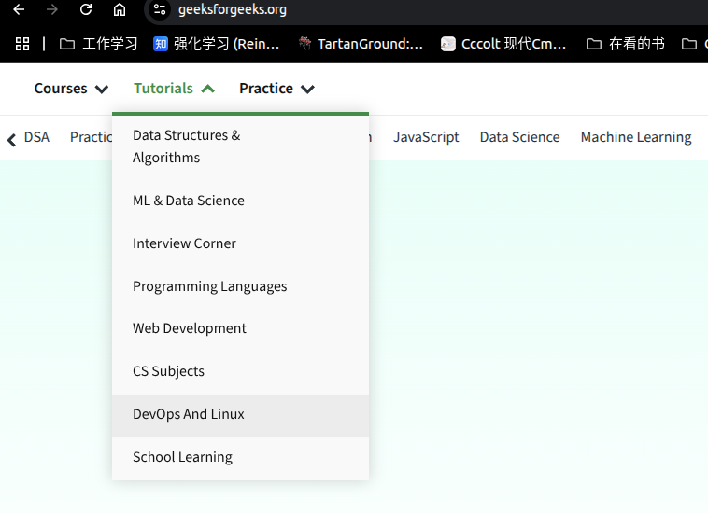Select Data Structures & Algorithms menu item
The width and height of the screenshot is (708, 513).
[x=240, y=146]
